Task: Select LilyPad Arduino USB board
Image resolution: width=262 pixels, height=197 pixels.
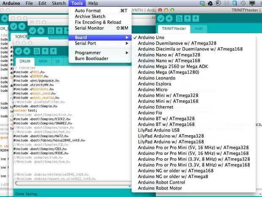Action: (x=194, y=130)
